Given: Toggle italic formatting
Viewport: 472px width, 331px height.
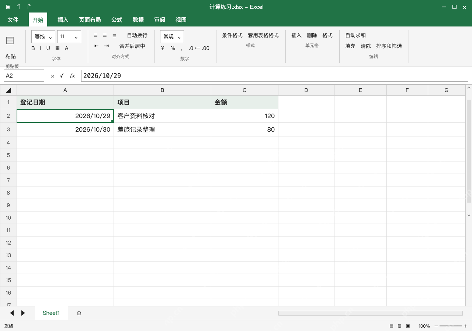Looking at the screenshot, I should [41, 48].
